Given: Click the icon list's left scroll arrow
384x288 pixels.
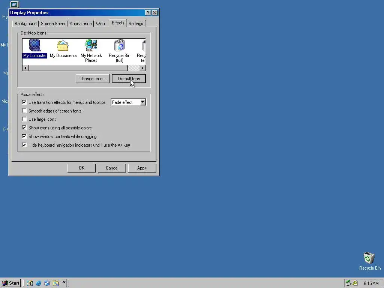Looking at the screenshot, I should point(25,68).
